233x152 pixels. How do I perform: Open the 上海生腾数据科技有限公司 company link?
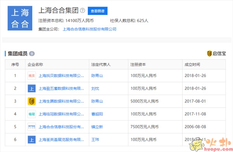[61, 101]
